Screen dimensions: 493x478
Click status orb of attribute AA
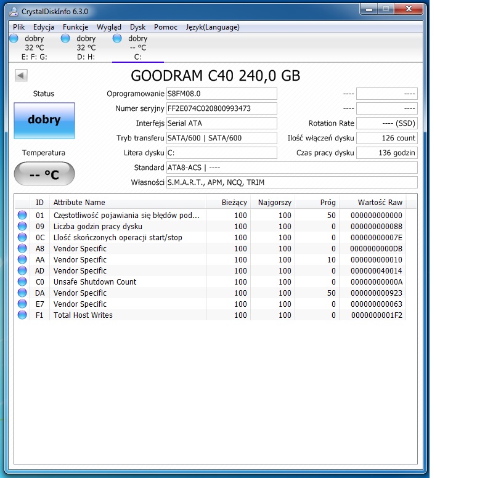click(x=22, y=259)
